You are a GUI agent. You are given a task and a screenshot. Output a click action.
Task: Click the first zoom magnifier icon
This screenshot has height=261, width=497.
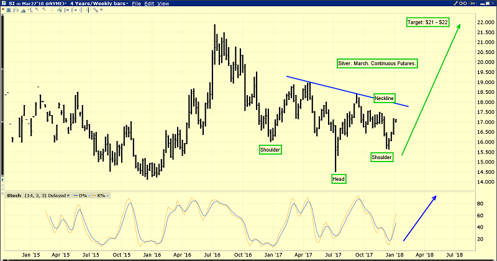pyautogui.click(x=37, y=9)
